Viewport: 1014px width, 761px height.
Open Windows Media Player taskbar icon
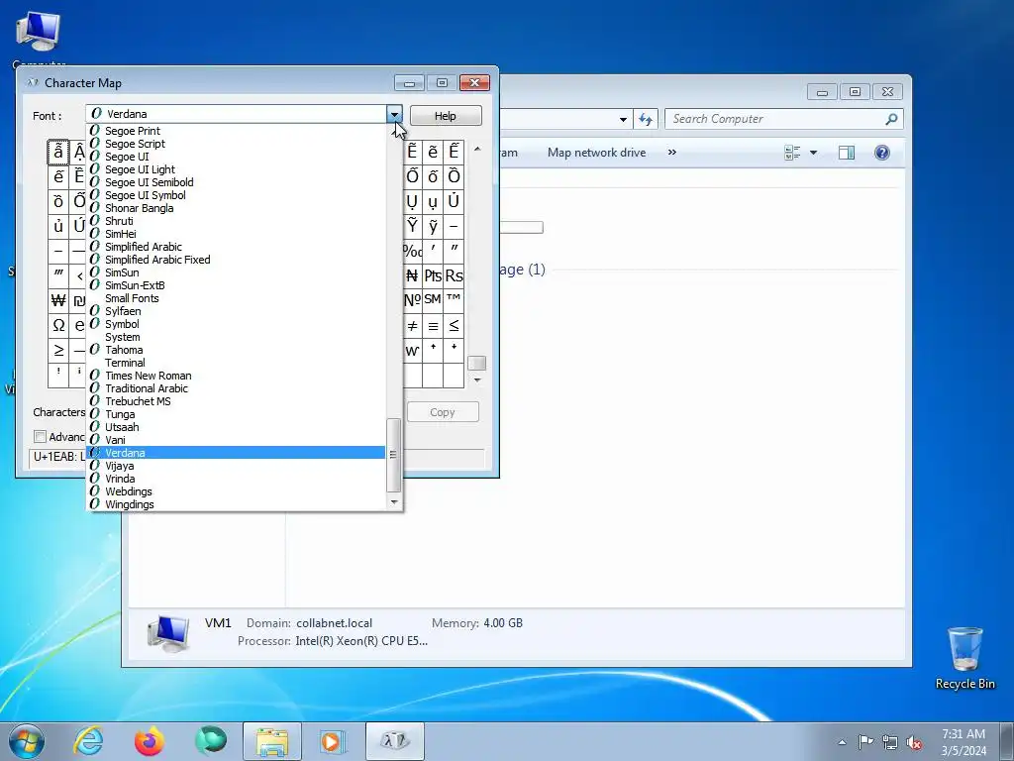click(334, 741)
